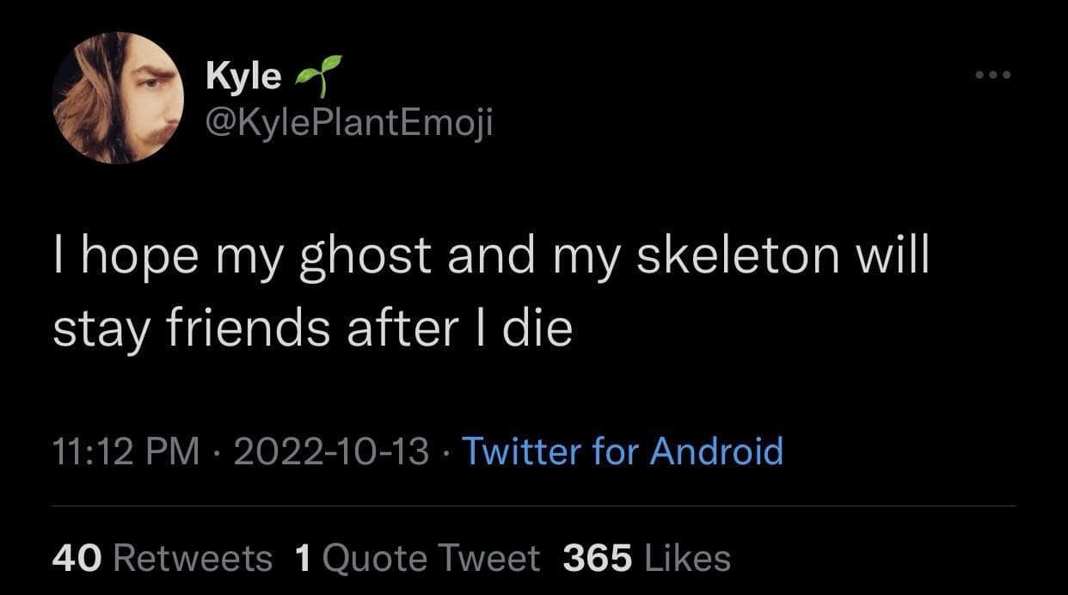
Task: Open the Twitter for Android source link
Action: [x=623, y=451]
